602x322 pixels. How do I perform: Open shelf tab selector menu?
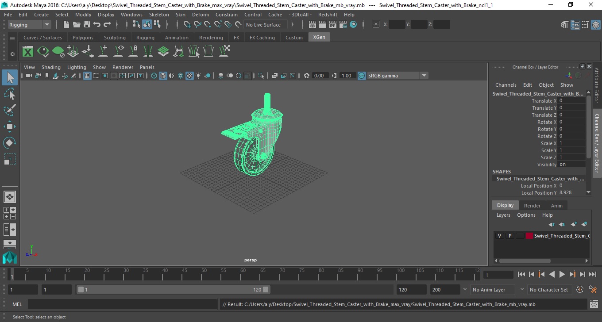[x=12, y=38]
